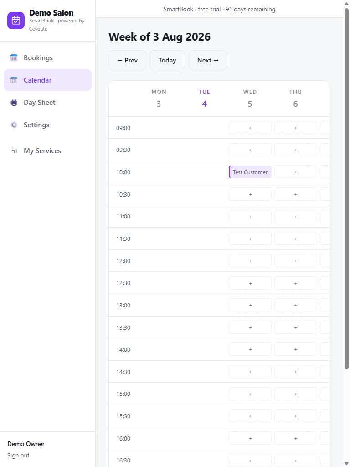This screenshot has height=467, width=350.
Task: Open My Services in the sidebar
Action: (47, 151)
